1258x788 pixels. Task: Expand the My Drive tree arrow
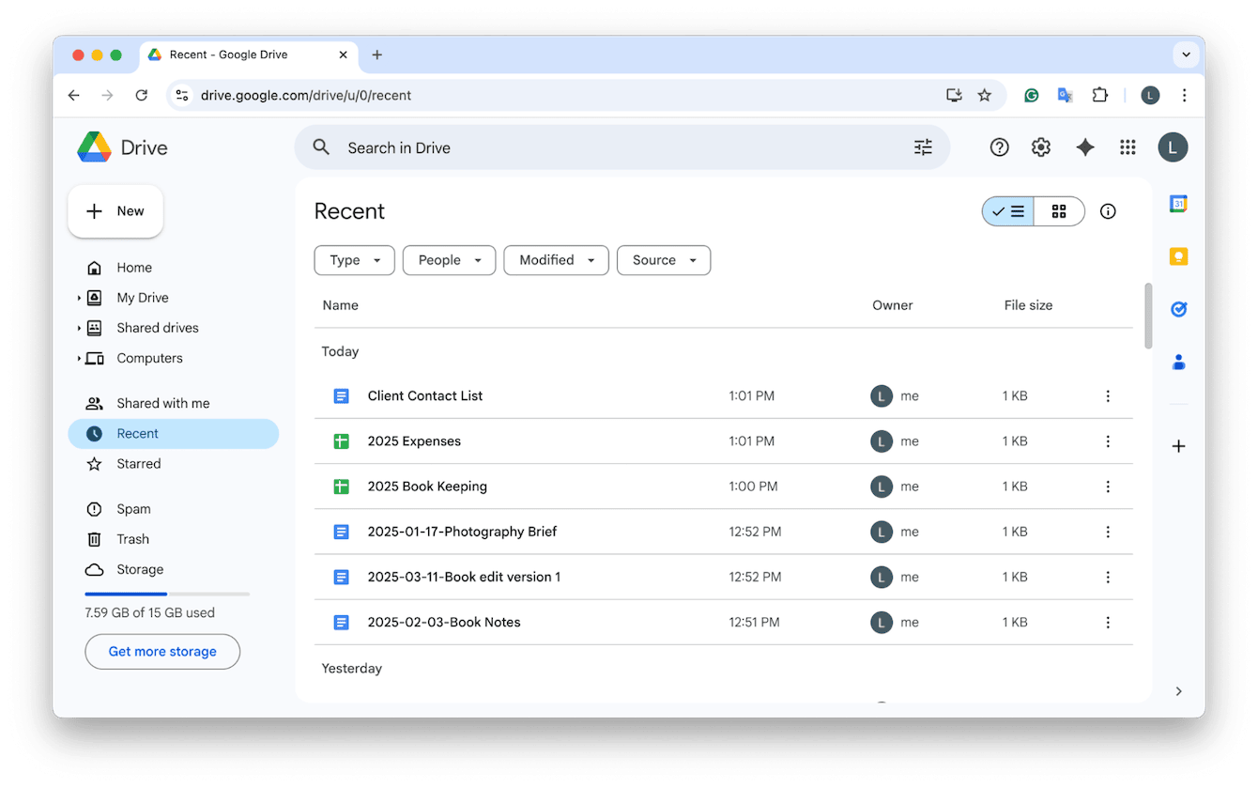point(79,298)
